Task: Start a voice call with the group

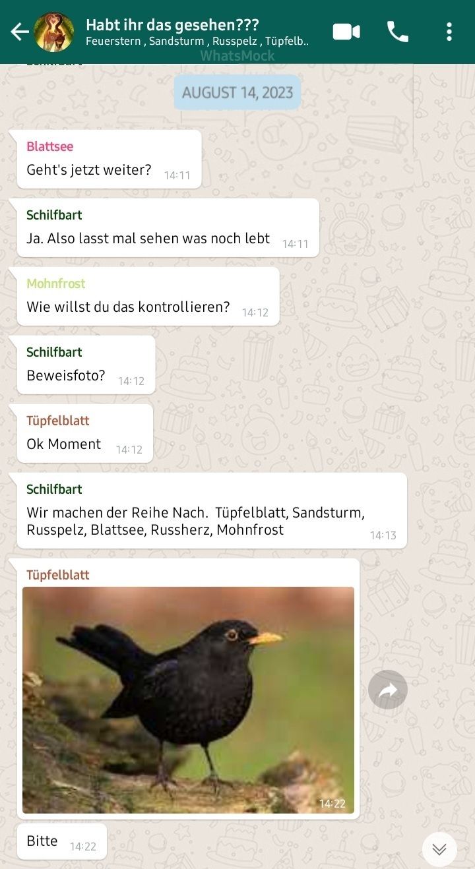Action: (397, 32)
